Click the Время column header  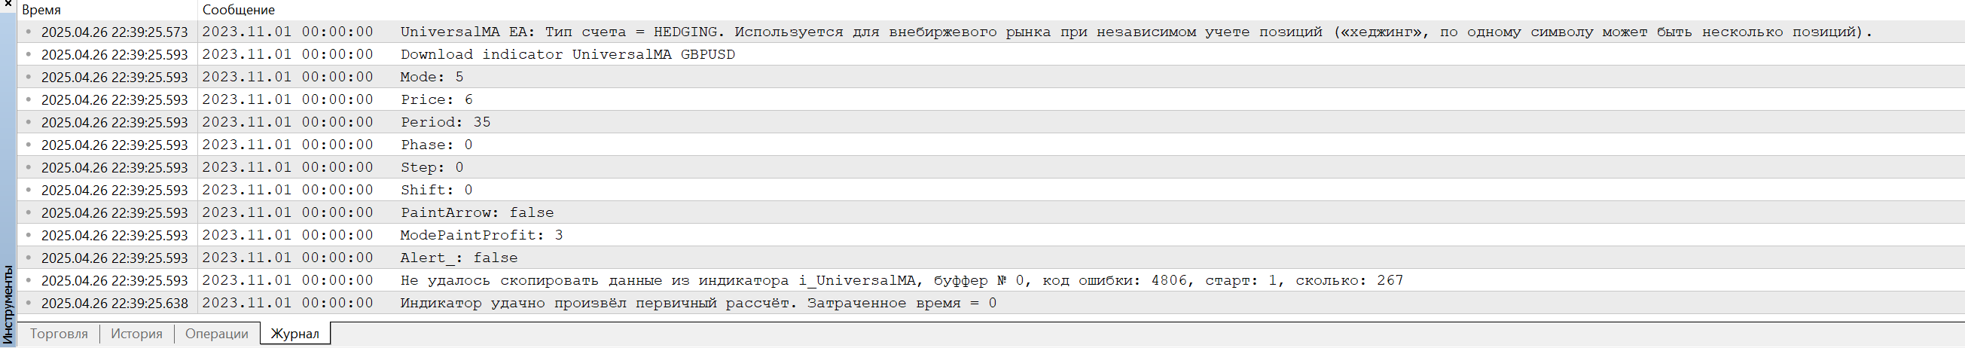42,10
